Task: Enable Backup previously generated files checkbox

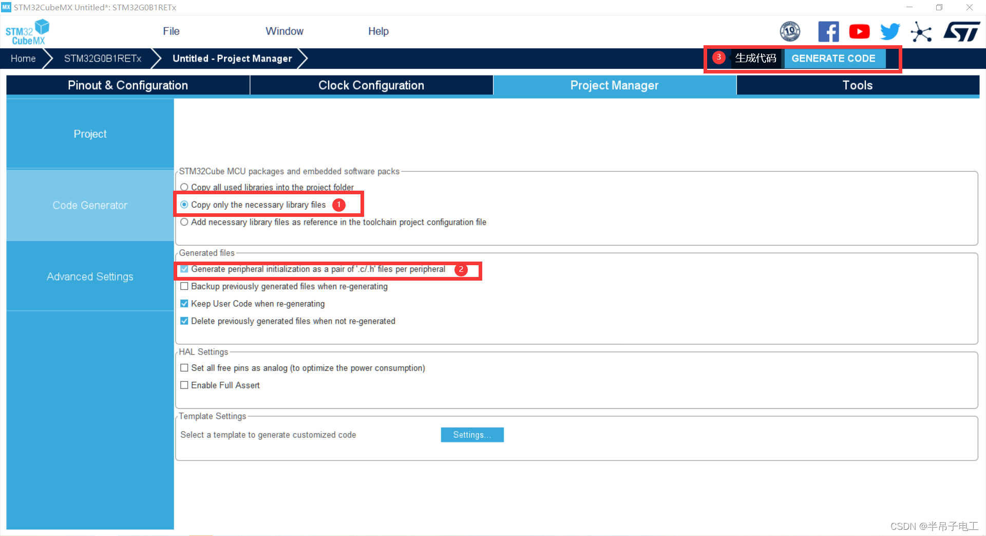Action: click(184, 286)
